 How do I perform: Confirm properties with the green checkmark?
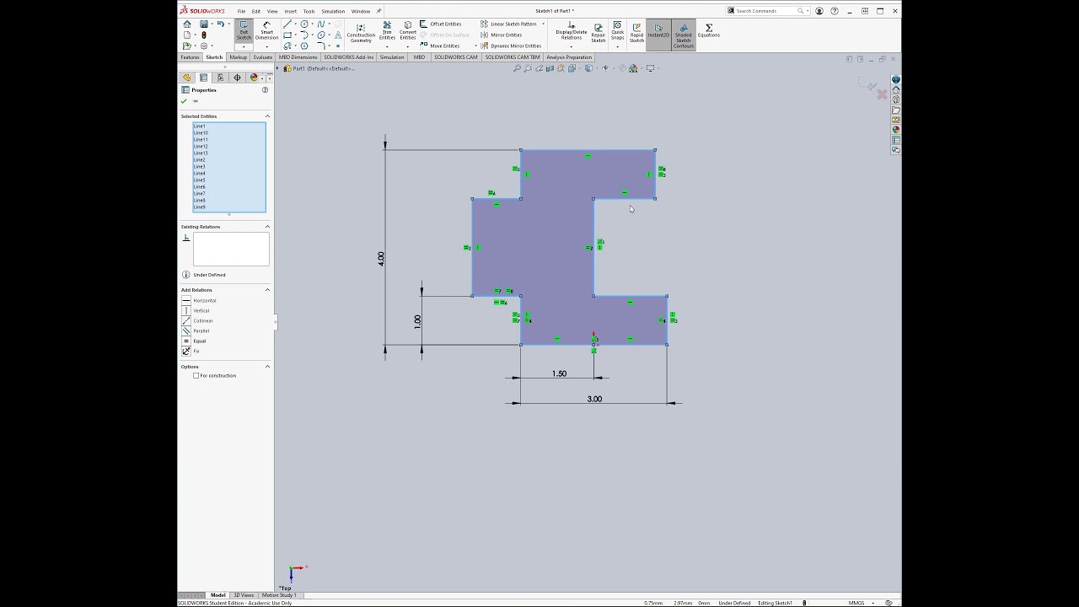coord(184,101)
